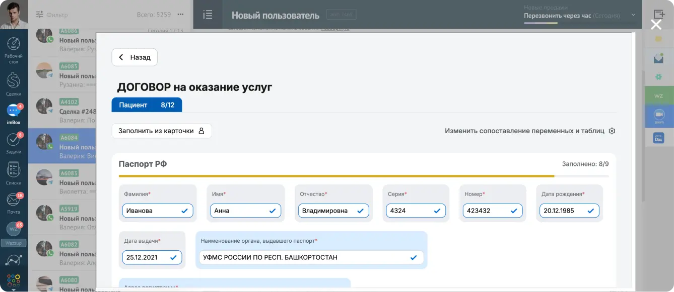Open the Фильтр filter panel
Image resolution: width=674 pixels, height=292 pixels.
(x=51, y=15)
